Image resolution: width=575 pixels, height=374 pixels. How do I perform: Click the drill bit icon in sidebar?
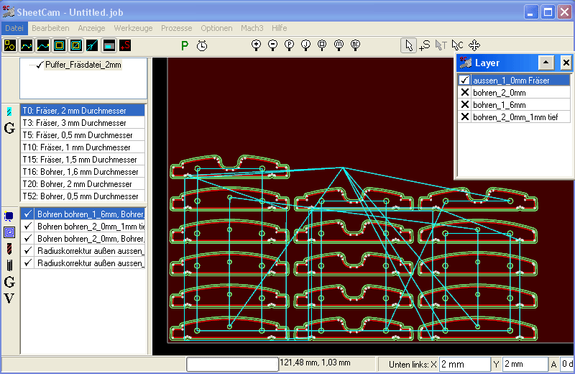click(x=9, y=249)
